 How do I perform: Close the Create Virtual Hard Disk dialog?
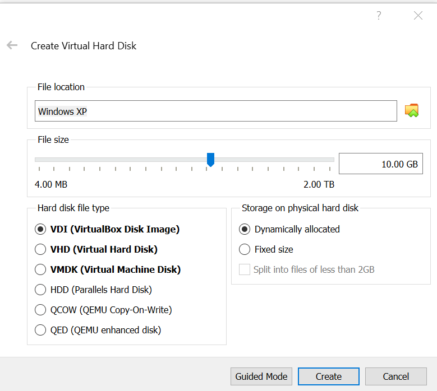(x=418, y=15)
